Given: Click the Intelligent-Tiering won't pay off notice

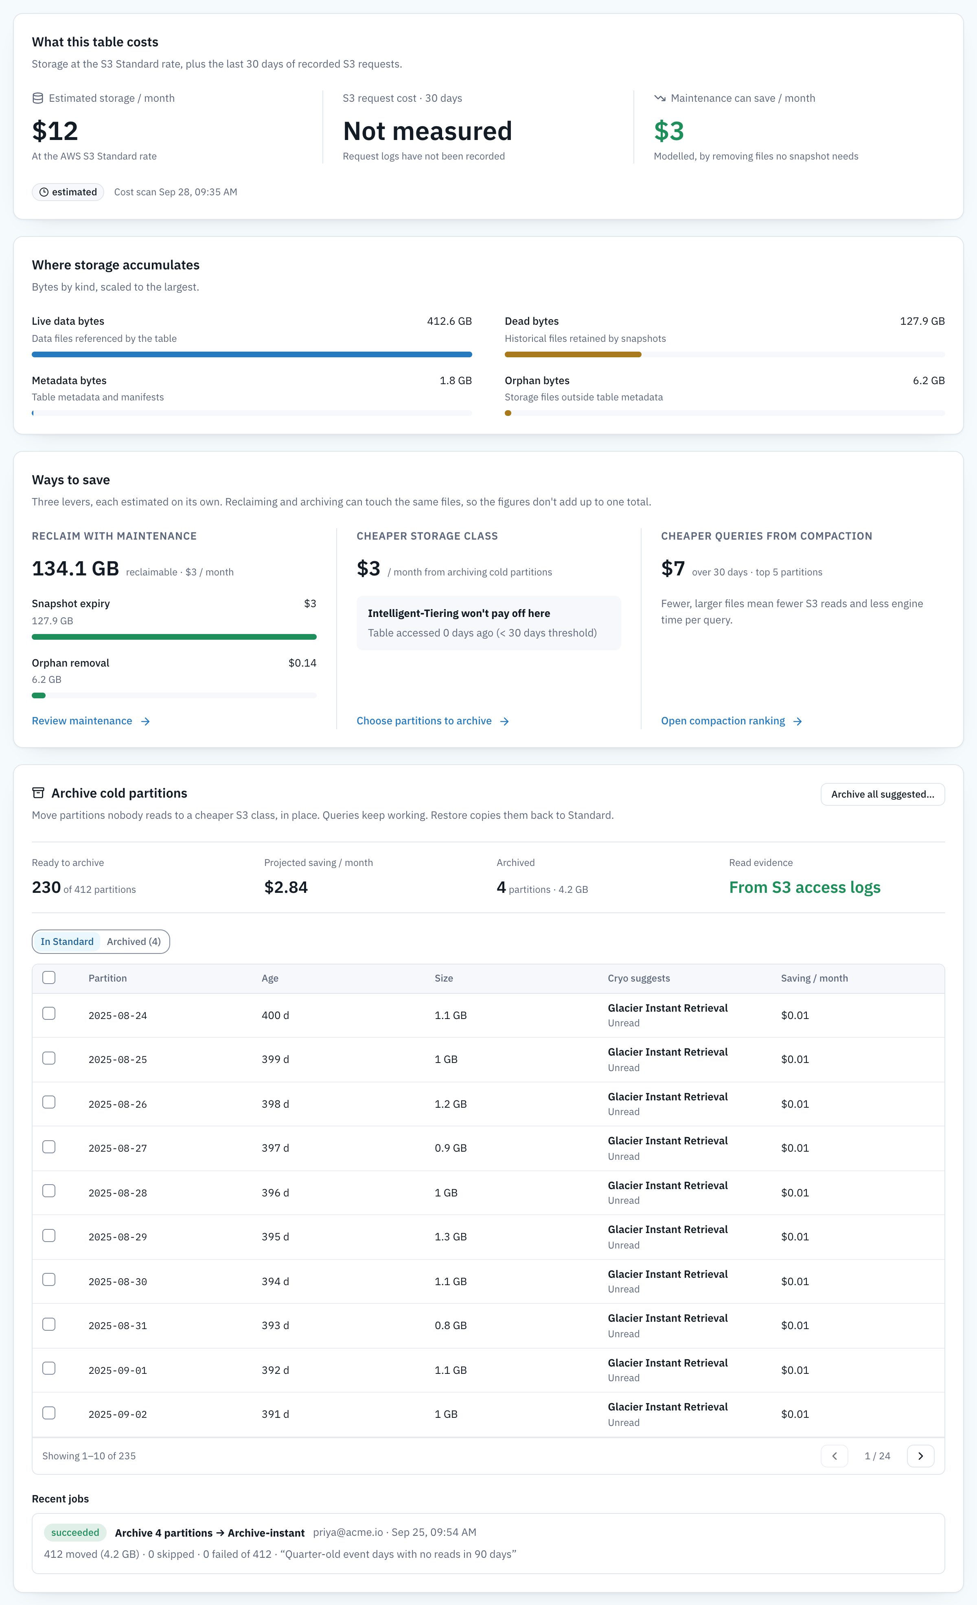Looking at the screenshot, I should [x=488, y=623].
